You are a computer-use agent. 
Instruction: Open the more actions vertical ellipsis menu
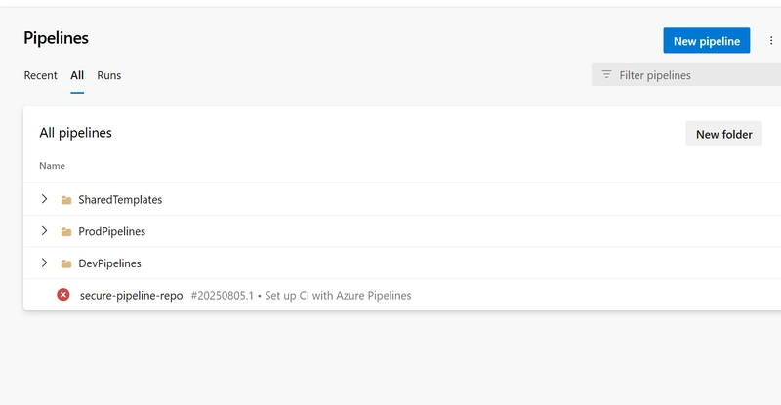[x=771, y=40]
